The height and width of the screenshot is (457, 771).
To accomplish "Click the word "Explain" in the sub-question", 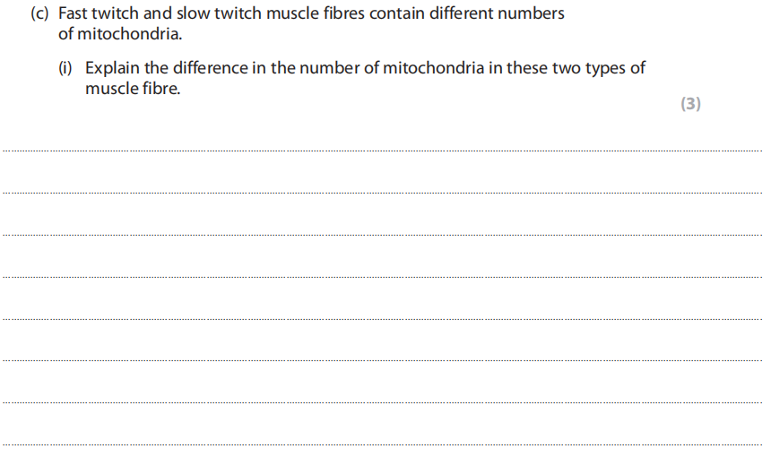I will click(x=114, y=68).
